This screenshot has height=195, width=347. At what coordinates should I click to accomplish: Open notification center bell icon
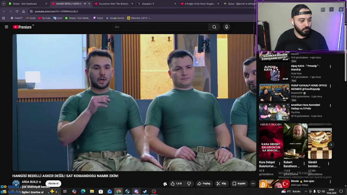[x=341, y=191]
